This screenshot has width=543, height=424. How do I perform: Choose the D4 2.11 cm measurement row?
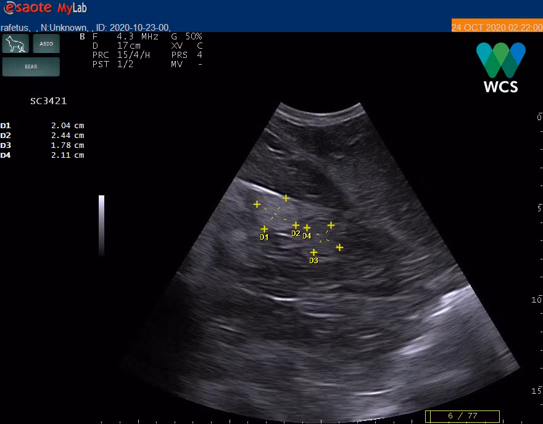click(43, 155)
